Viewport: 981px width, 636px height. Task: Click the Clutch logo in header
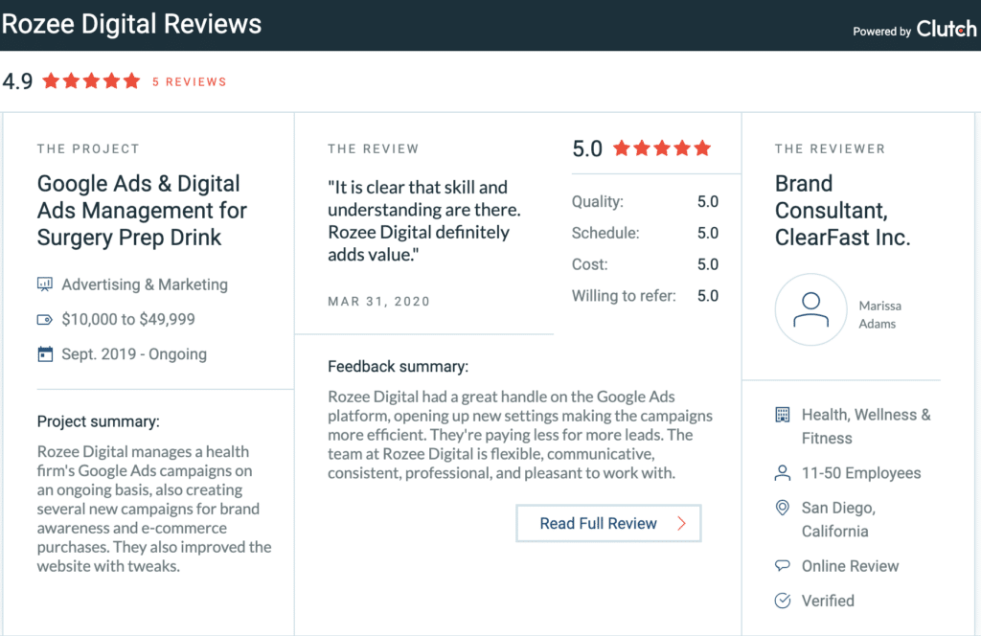[x=946, y=29]
